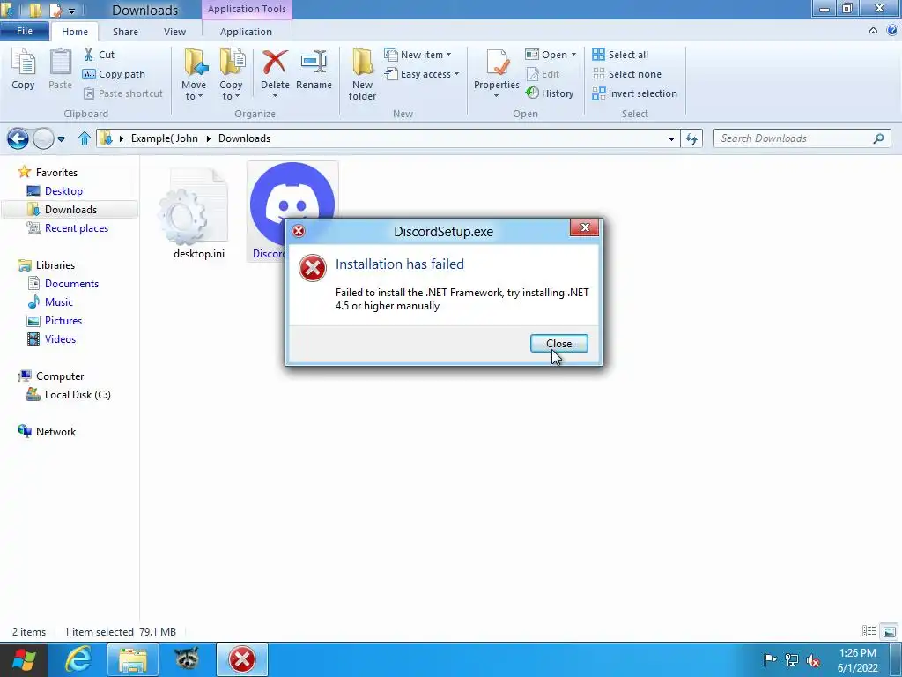The width and height of the screenshot is (902, 677).
Task: Choose Copy path in the ribbon
Action: (114, 74)
